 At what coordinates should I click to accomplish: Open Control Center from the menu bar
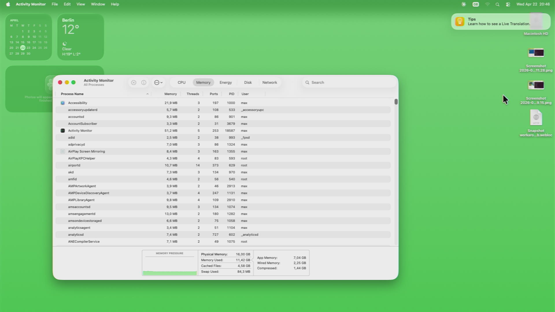[x=508, y=4]
